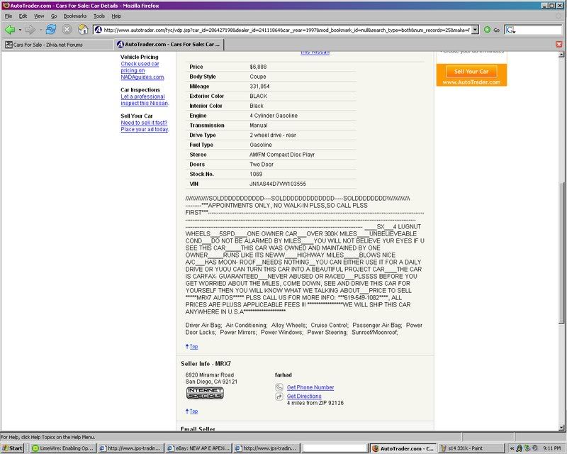Click the mileage value 331,054
Viewport: 567px width, 454px height.
tap(259, 87)
